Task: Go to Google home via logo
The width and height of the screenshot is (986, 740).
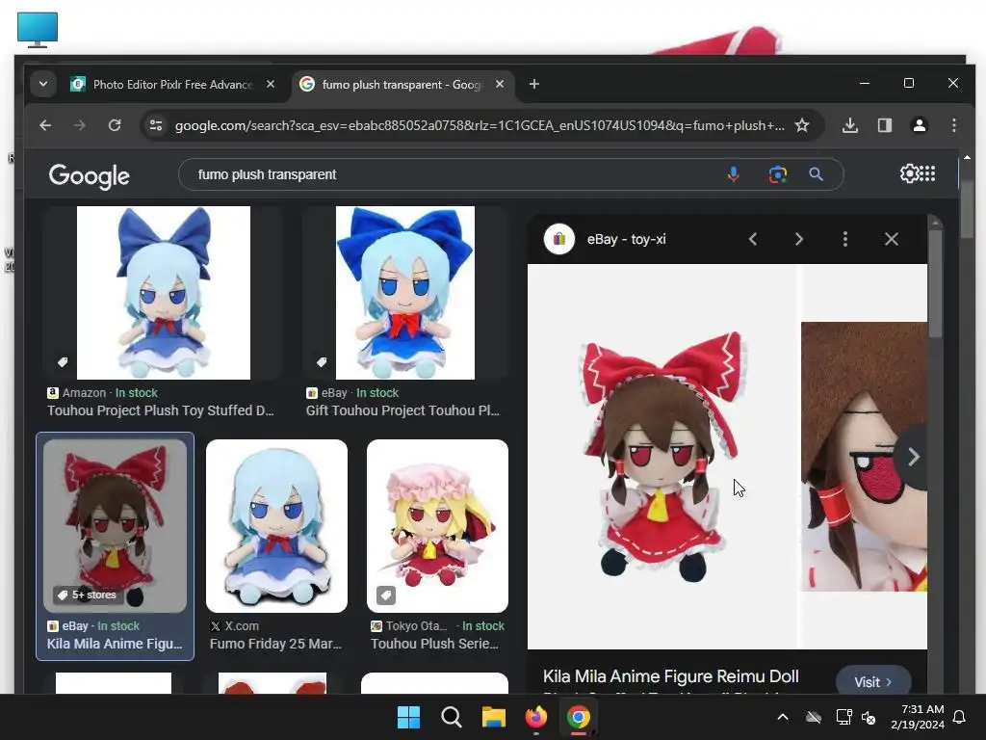Action: point(89,176)
